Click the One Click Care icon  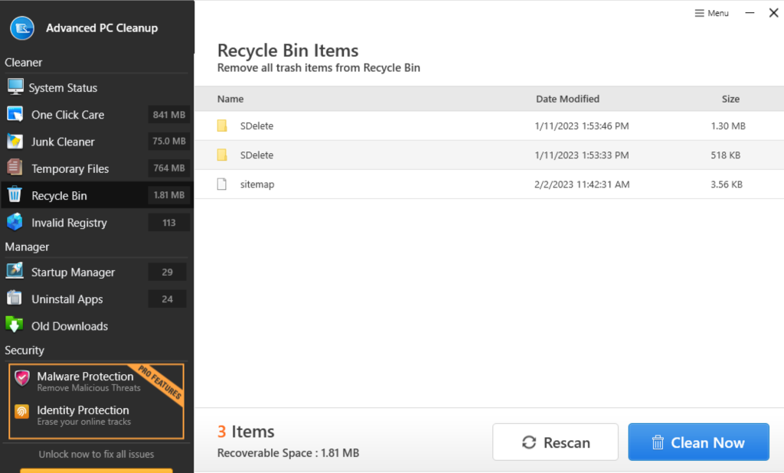15,114
